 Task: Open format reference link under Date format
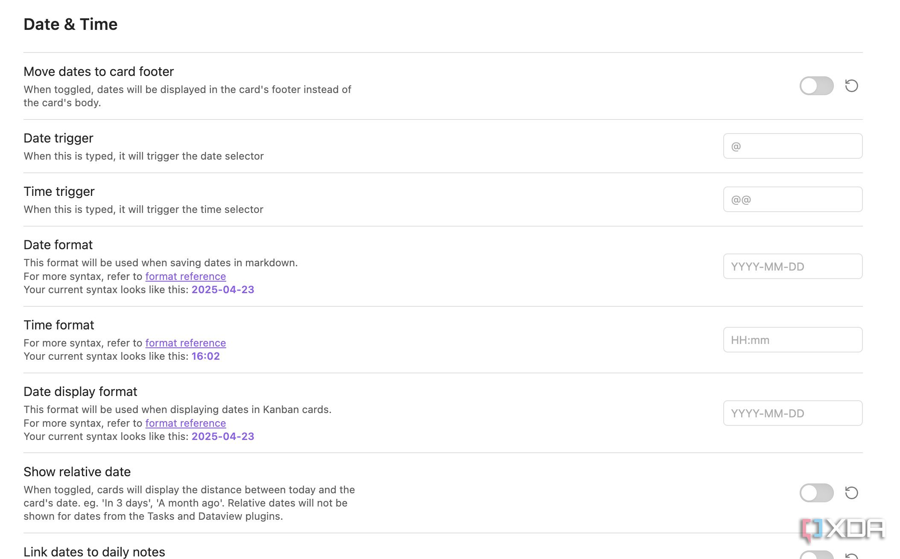tap(185, 276)
